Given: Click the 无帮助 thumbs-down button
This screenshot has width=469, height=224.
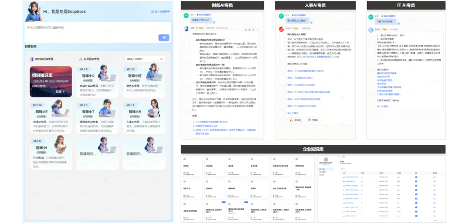Looking at the screenshot, I should click(x=313, y=120).
